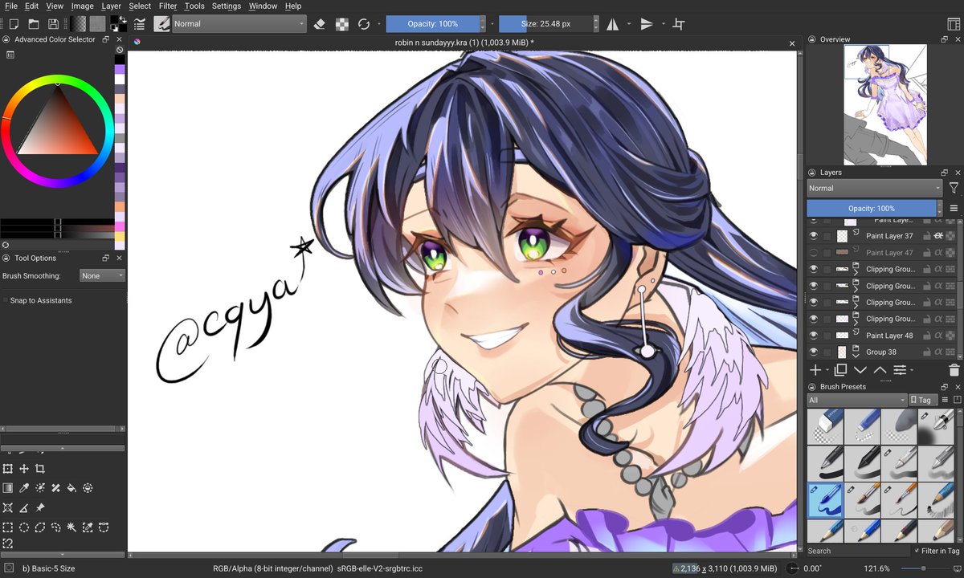Toggle visibility of Group 38
The height and width of the screenshot is (578, 964).
(x=814, y=352)
